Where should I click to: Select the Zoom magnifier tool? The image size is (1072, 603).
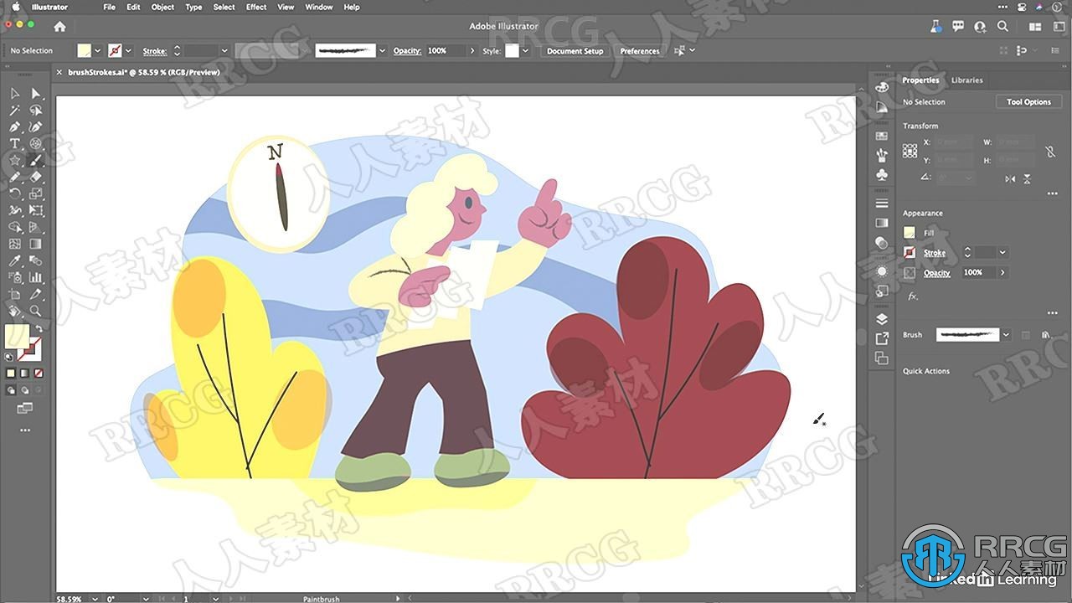click(36, 312)
